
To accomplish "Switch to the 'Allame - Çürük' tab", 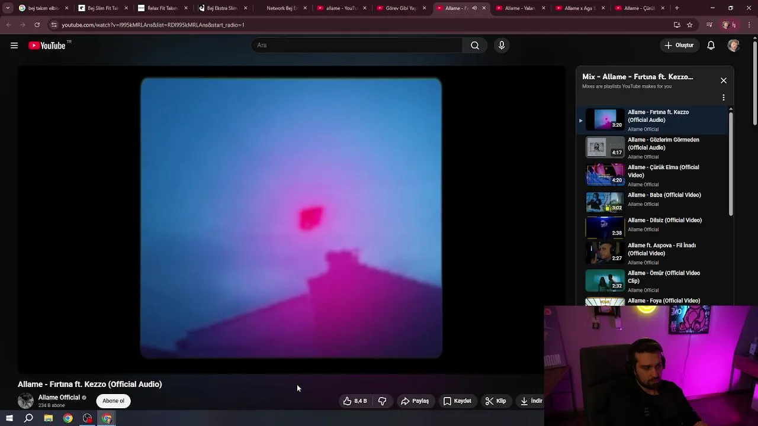I will 639,8.
